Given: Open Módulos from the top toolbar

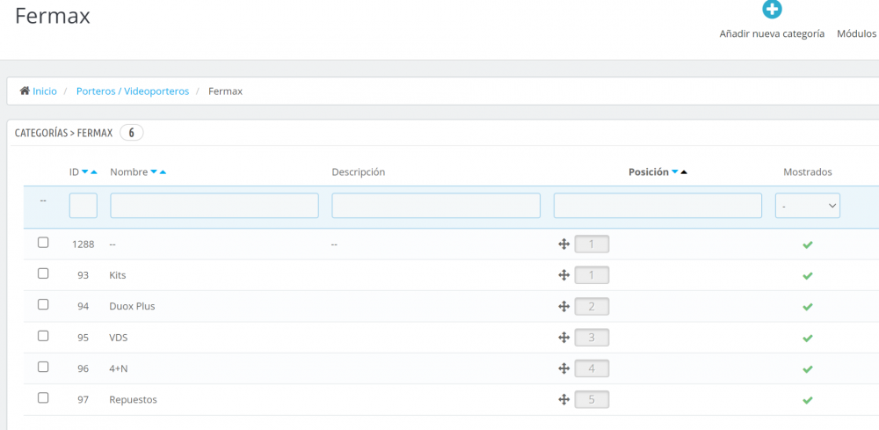Looking at the screenshot, I should click(856, 33).
